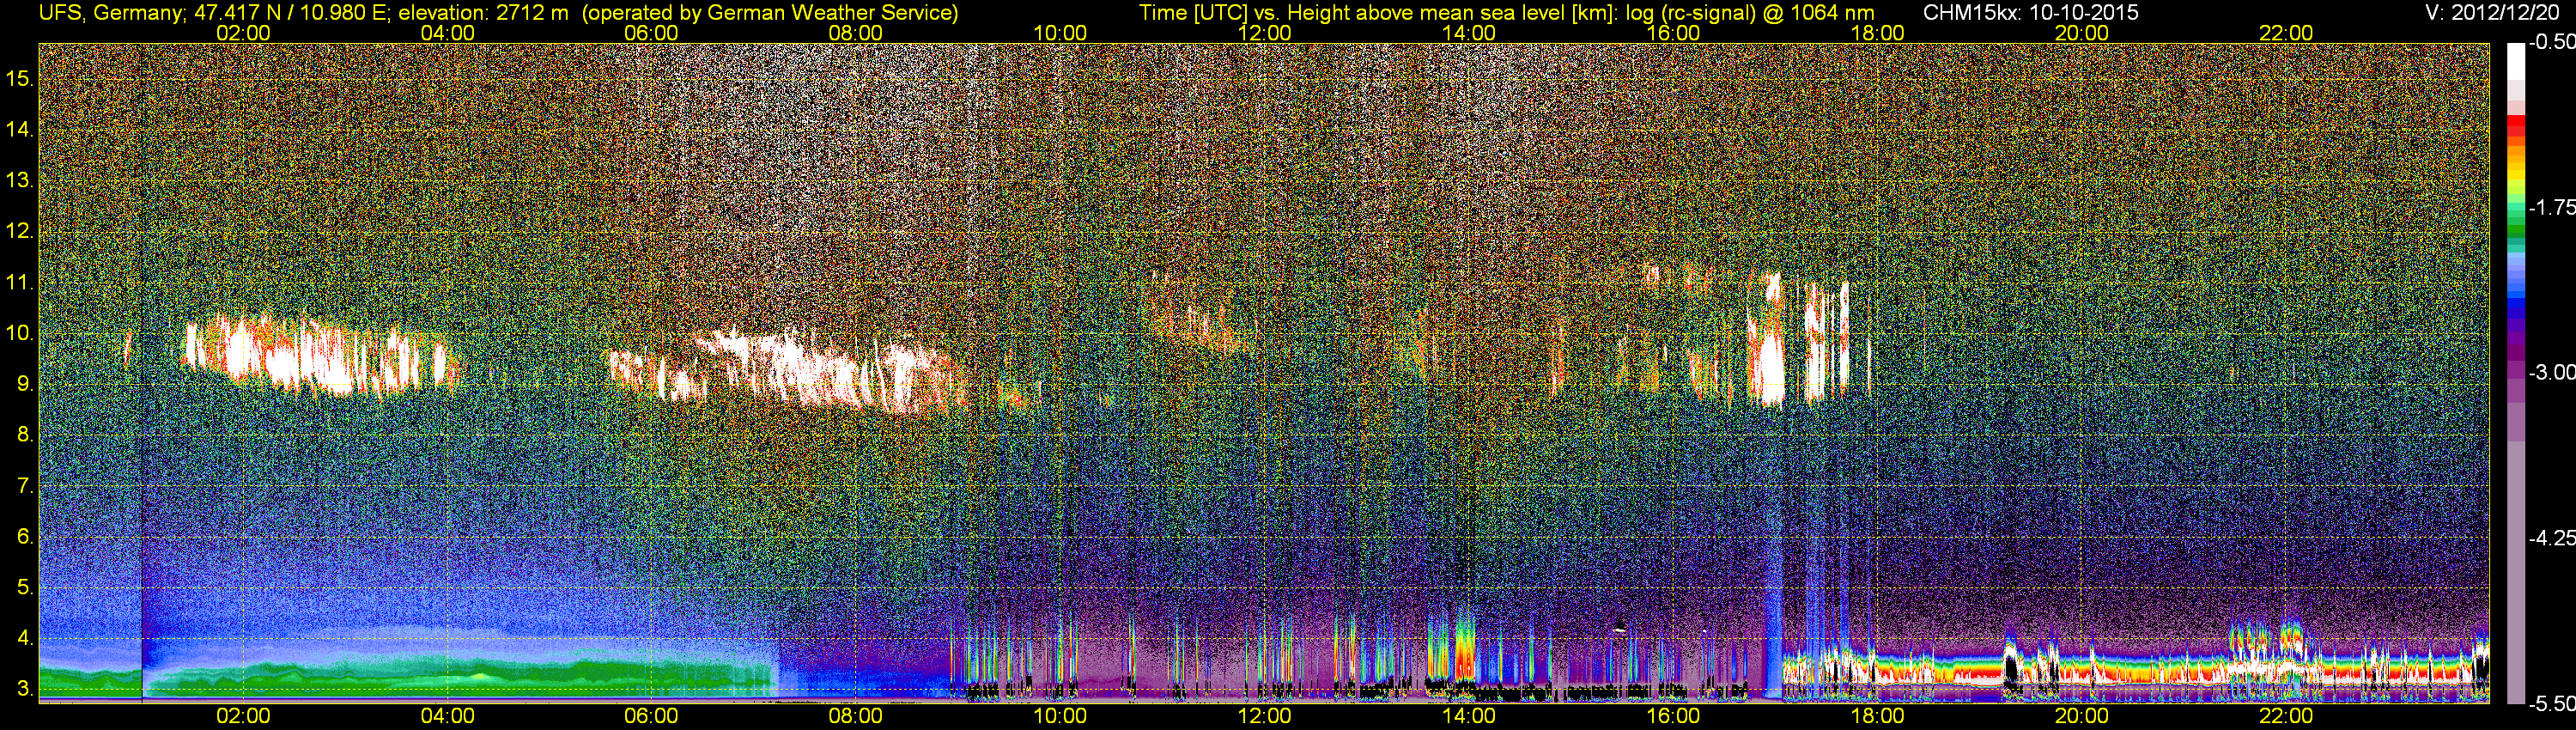
Task: Click the 10:00 label on the upper time axis
Action: coord(1060,33)
